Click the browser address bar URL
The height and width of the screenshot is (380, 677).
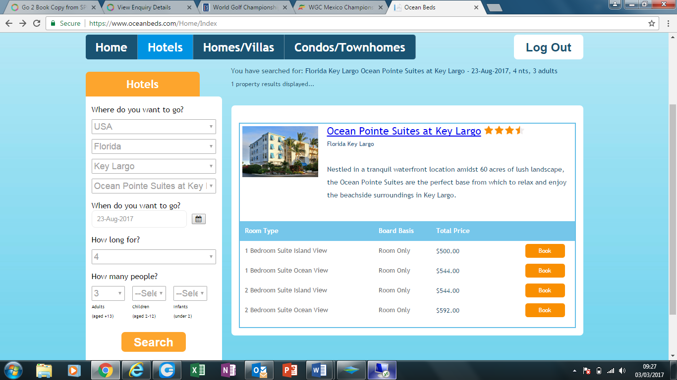pyautogui.click(x=153, y=23)
